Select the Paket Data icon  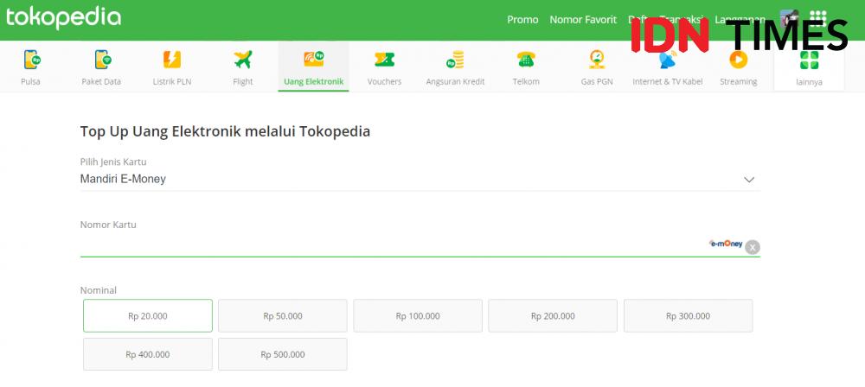click(103, 59)
